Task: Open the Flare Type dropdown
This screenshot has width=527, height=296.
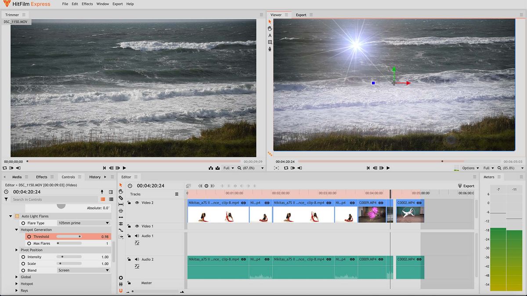Action: pyautogui.click(x=83, y=223)
